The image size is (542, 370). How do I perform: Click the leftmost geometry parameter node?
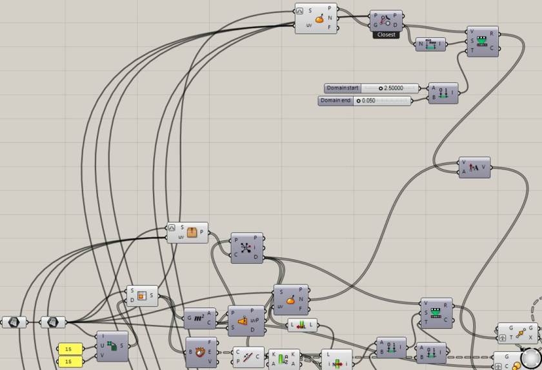[x=14, y=322]
